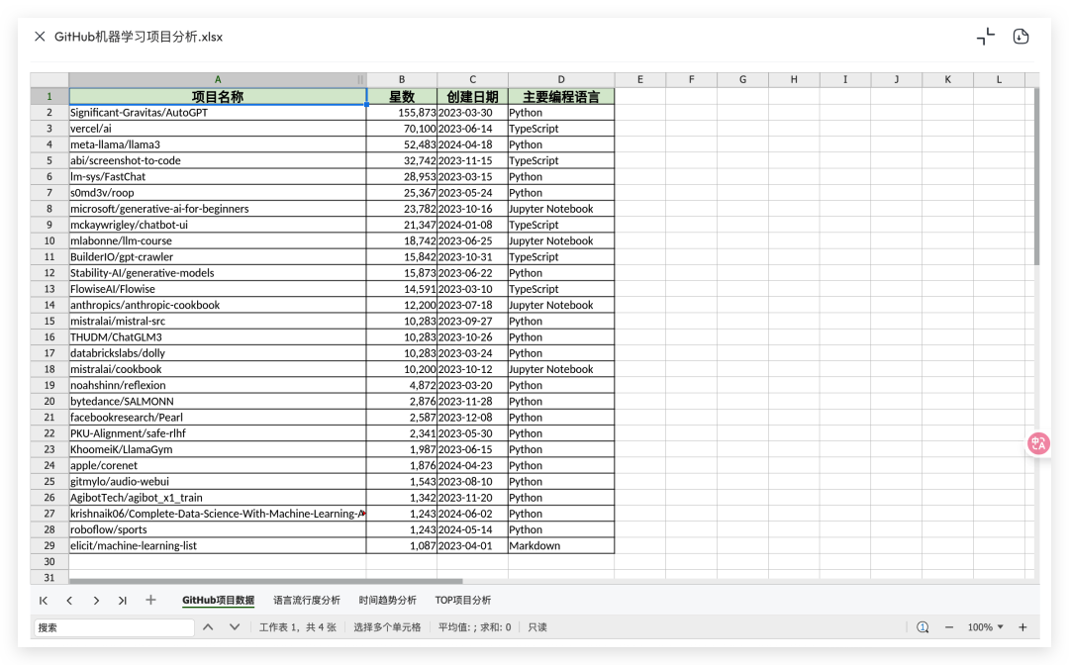Screen dimensions: 1069x665
Task: Click date cell 2023-11-15
Action: click(x=472, y=160)
